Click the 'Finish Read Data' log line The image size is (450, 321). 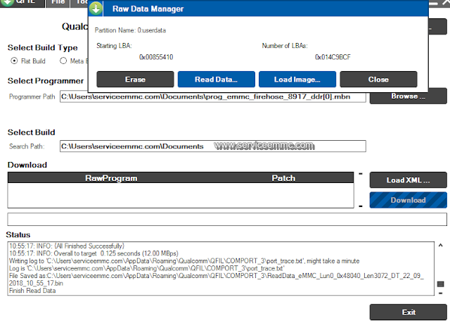(32, 291)
